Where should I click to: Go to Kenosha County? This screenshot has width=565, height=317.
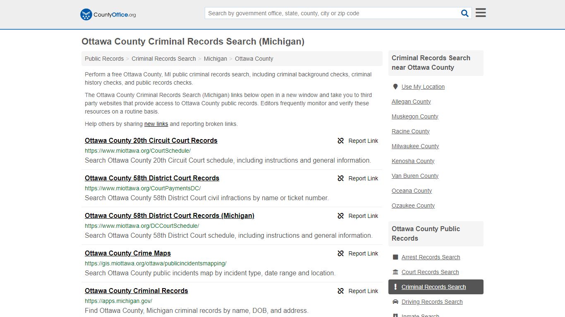[x=413, y=161]
